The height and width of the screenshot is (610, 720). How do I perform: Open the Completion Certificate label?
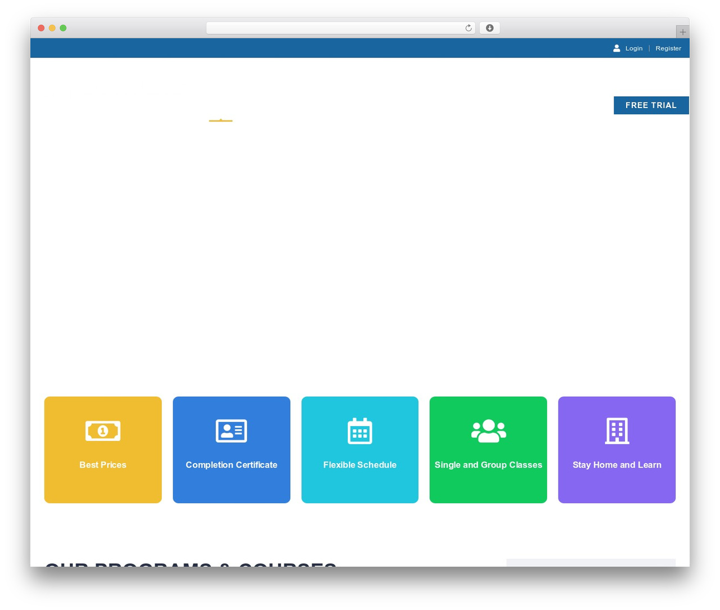pyautogui.click(x=231, y=465)
